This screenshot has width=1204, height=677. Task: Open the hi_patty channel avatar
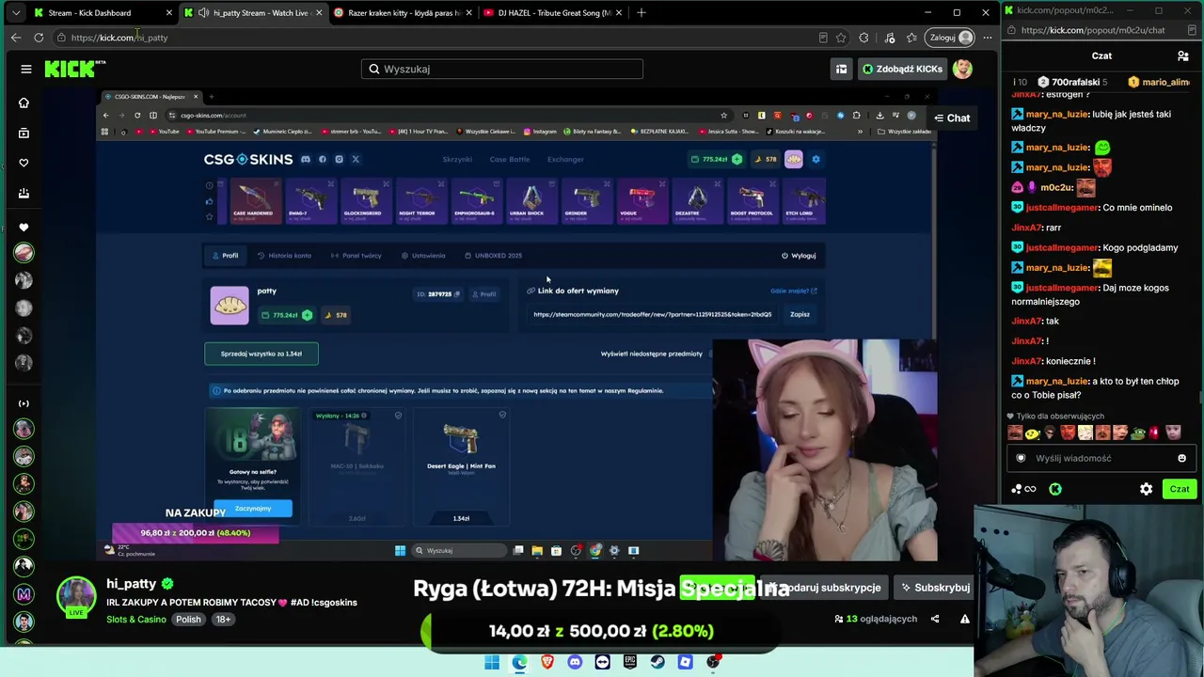[76, 597]
